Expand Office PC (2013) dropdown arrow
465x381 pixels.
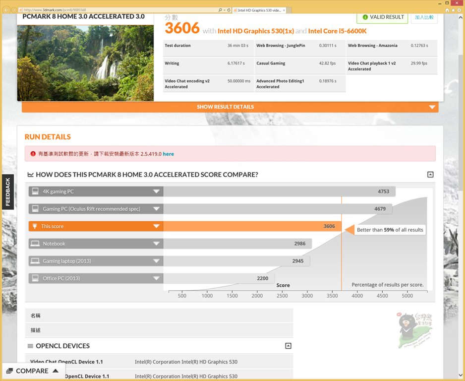(x=156, y=278)
